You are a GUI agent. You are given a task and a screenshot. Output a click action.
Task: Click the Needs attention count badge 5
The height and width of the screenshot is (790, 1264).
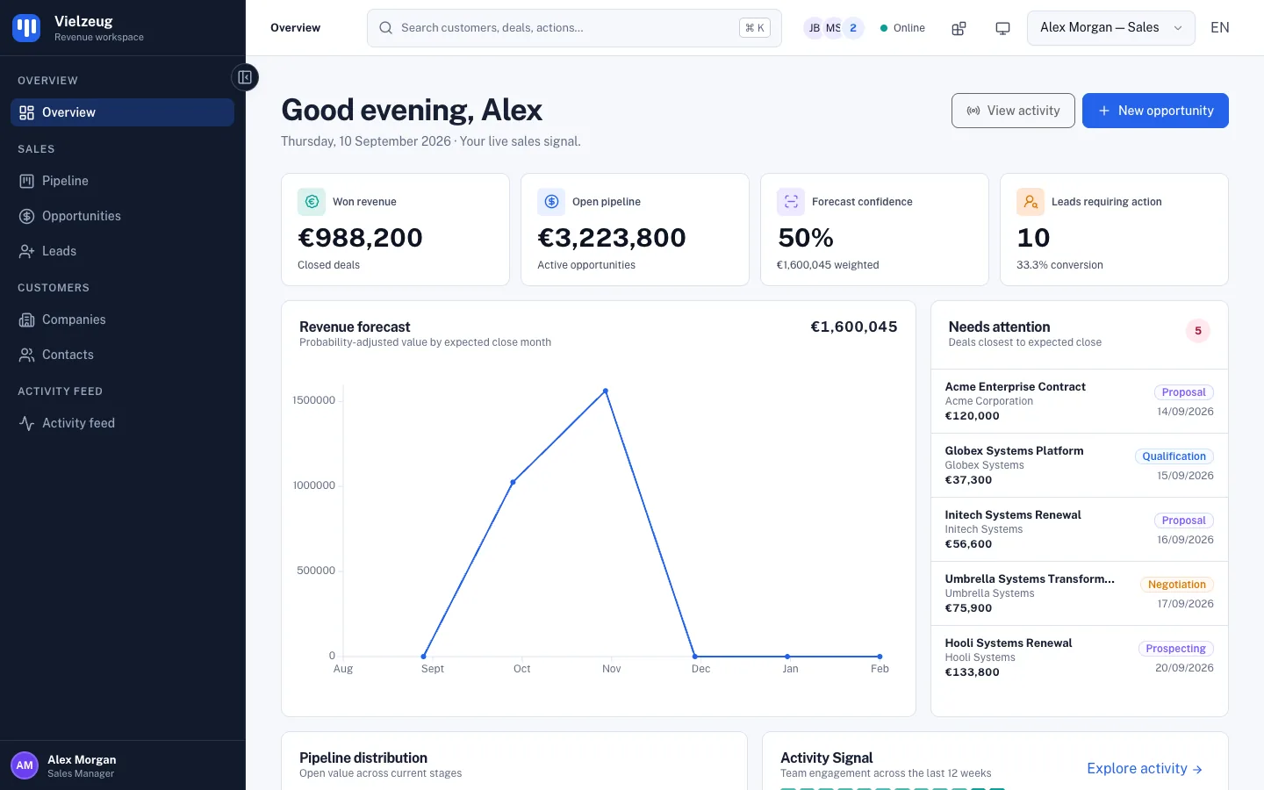1198,331
